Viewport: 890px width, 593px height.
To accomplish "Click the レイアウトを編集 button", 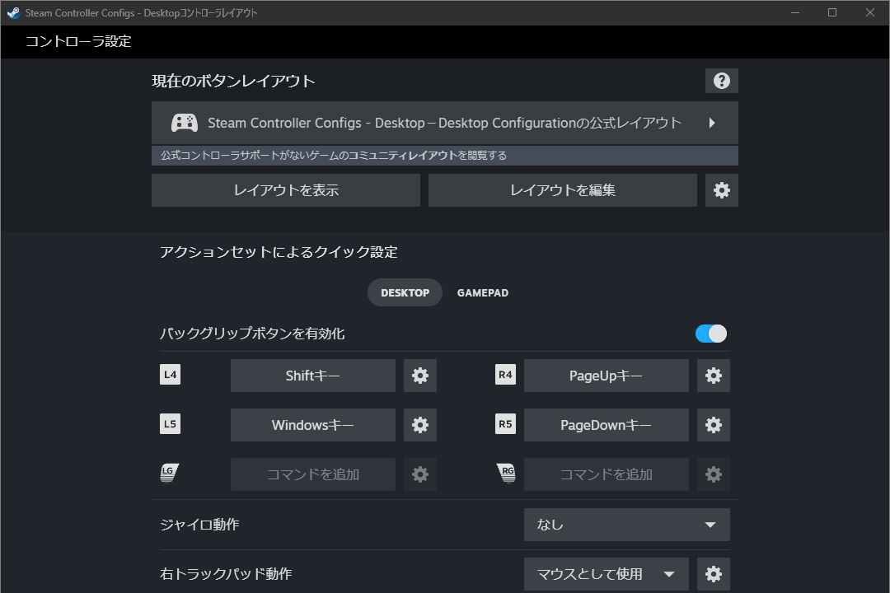I will pos(563,190).
